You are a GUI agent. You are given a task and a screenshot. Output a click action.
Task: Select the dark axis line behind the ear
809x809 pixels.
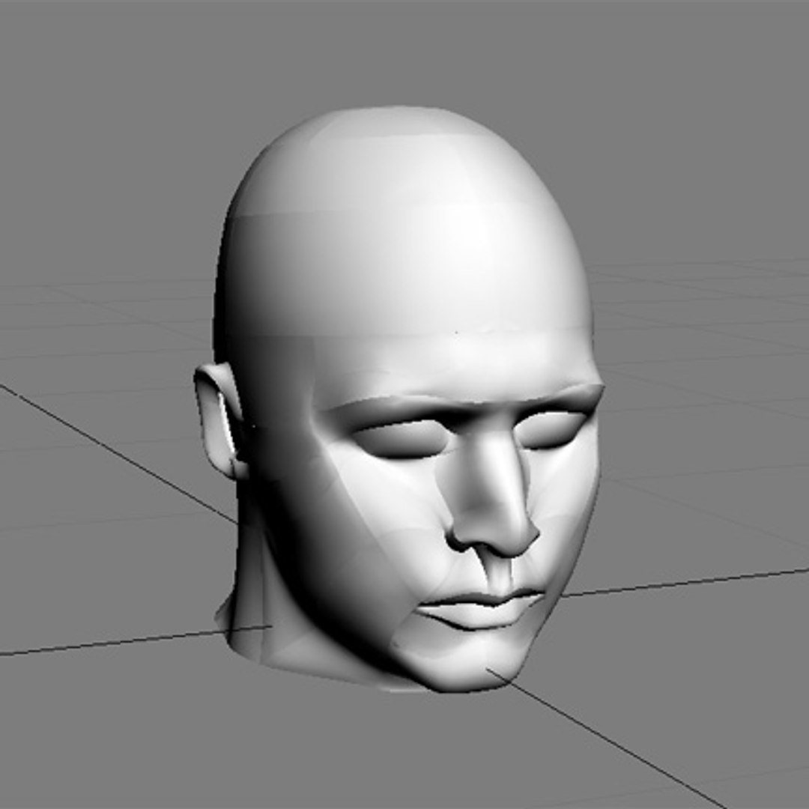[118, 454]
